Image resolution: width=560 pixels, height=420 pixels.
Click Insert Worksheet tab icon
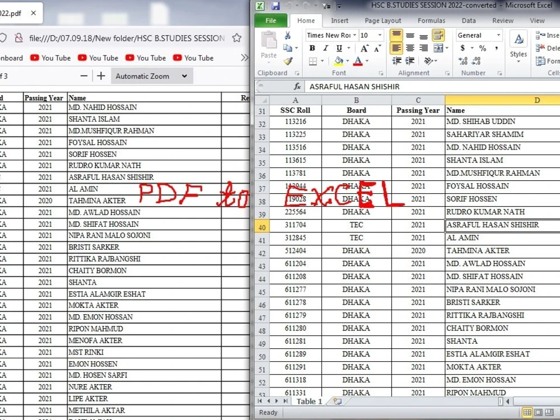tap(337, 402)
